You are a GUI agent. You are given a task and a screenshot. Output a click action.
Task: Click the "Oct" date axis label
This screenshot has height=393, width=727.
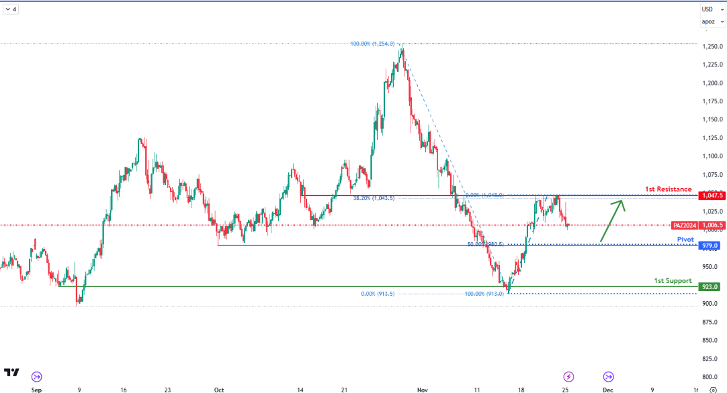coord(219,390)
